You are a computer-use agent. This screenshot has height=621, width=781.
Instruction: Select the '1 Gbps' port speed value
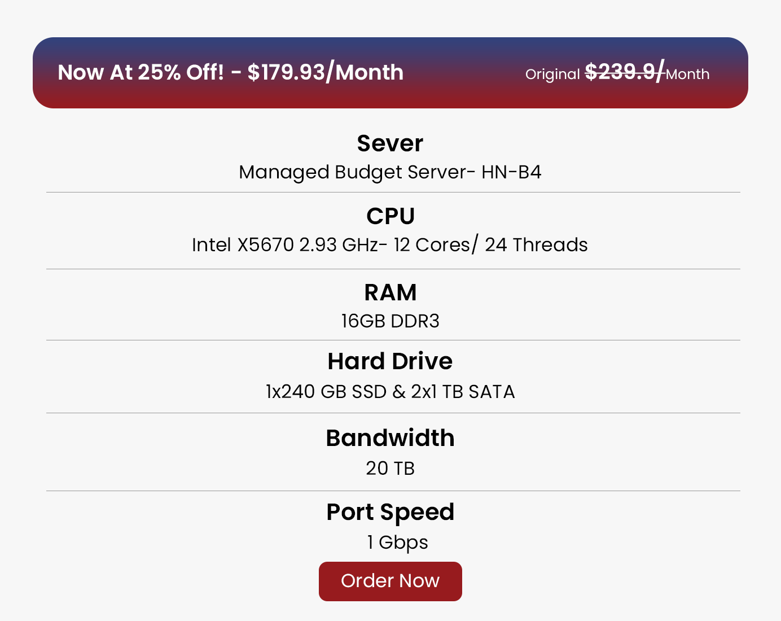point(397,543)
